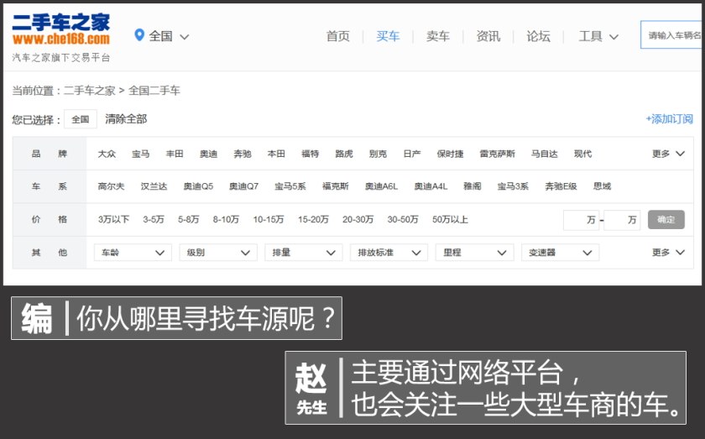The width and height of the screenshot is (705, 439).
Task: Open the 排量 dropdown
Action: [x=304, y=253]
